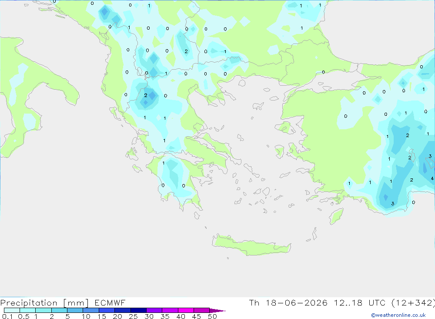The height and width of the screenshot is (319, 435).
Task: Click the legend scale label "50"
Action: 212,316
